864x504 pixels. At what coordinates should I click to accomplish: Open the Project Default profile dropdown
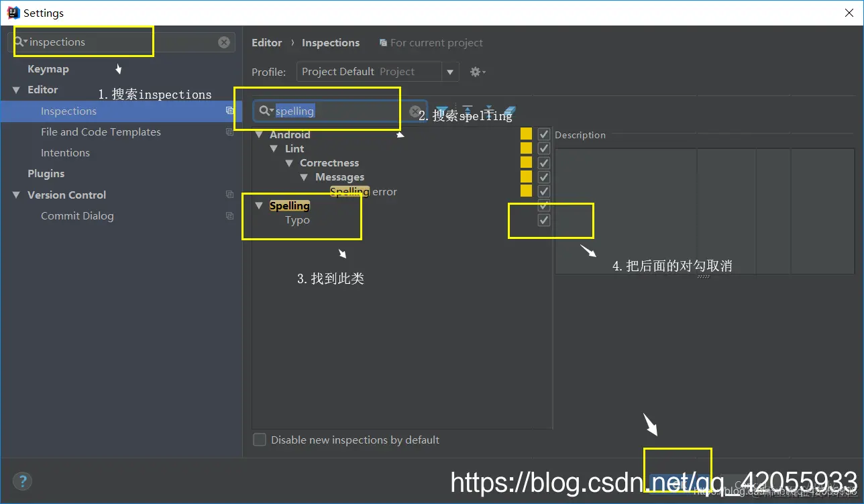click(449, 72)
